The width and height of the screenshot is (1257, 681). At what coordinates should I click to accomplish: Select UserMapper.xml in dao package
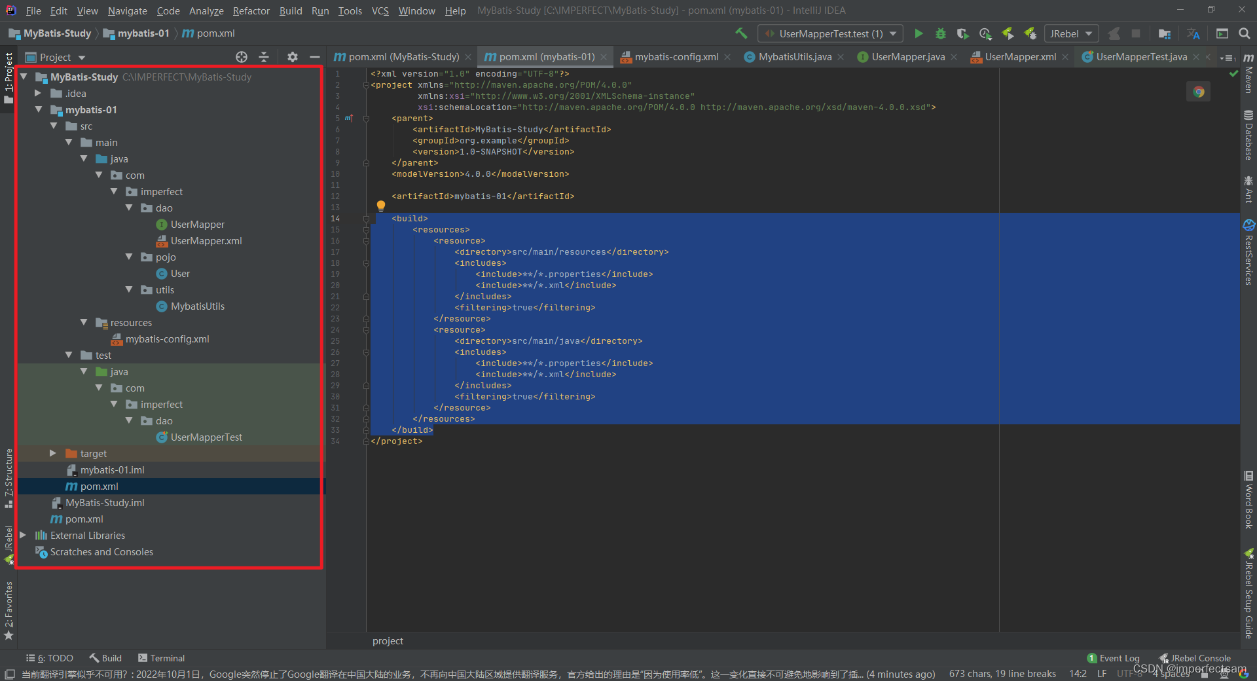(x=199, y=240)
